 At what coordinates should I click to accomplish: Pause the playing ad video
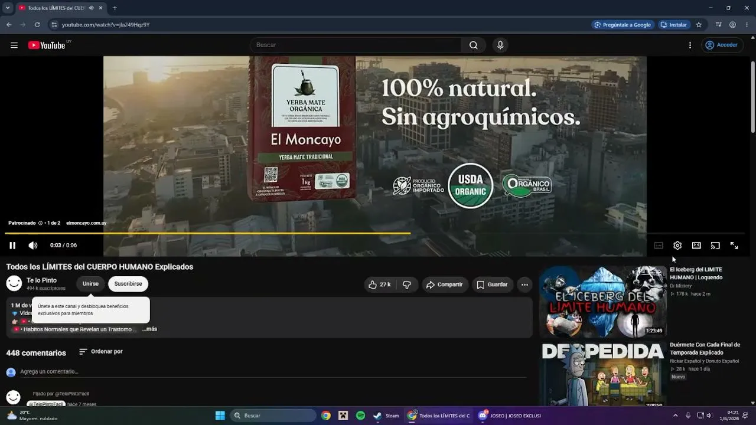coord(12,246)
